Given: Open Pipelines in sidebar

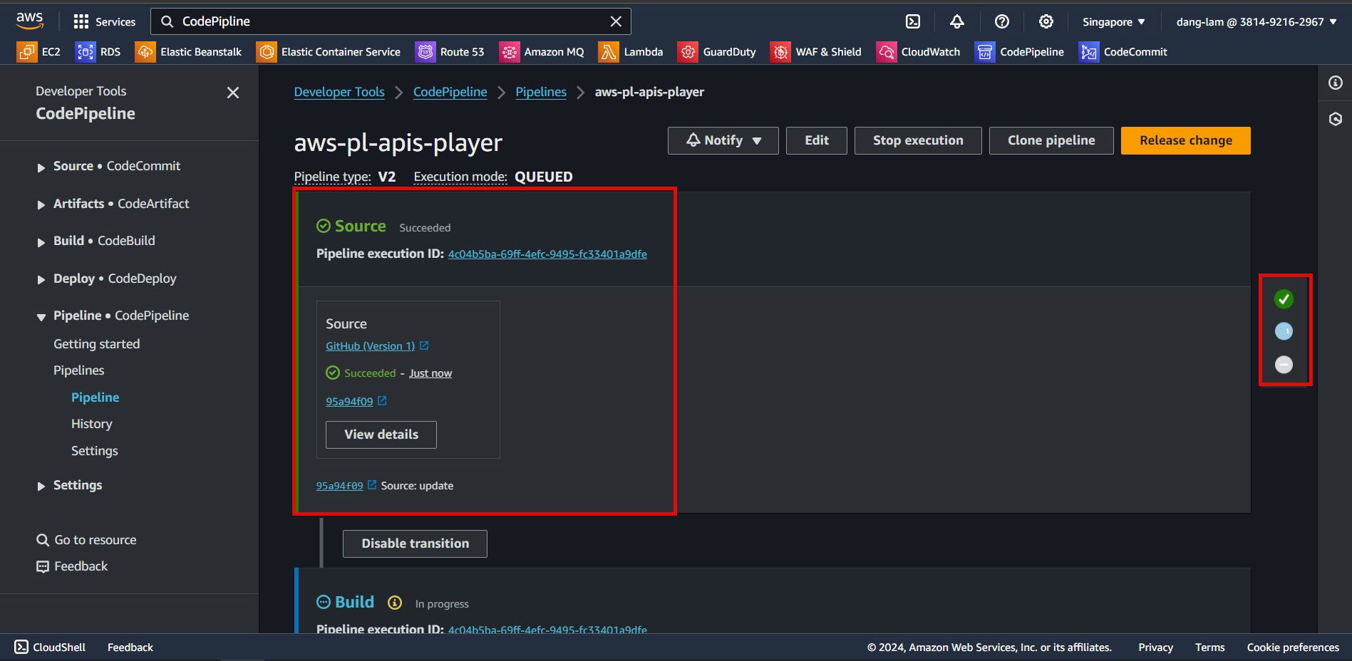Looking at the screenshot, I should [x=79, y=370].
